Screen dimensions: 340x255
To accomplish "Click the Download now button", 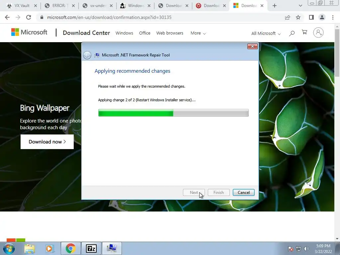I will (x=47, y=142).
